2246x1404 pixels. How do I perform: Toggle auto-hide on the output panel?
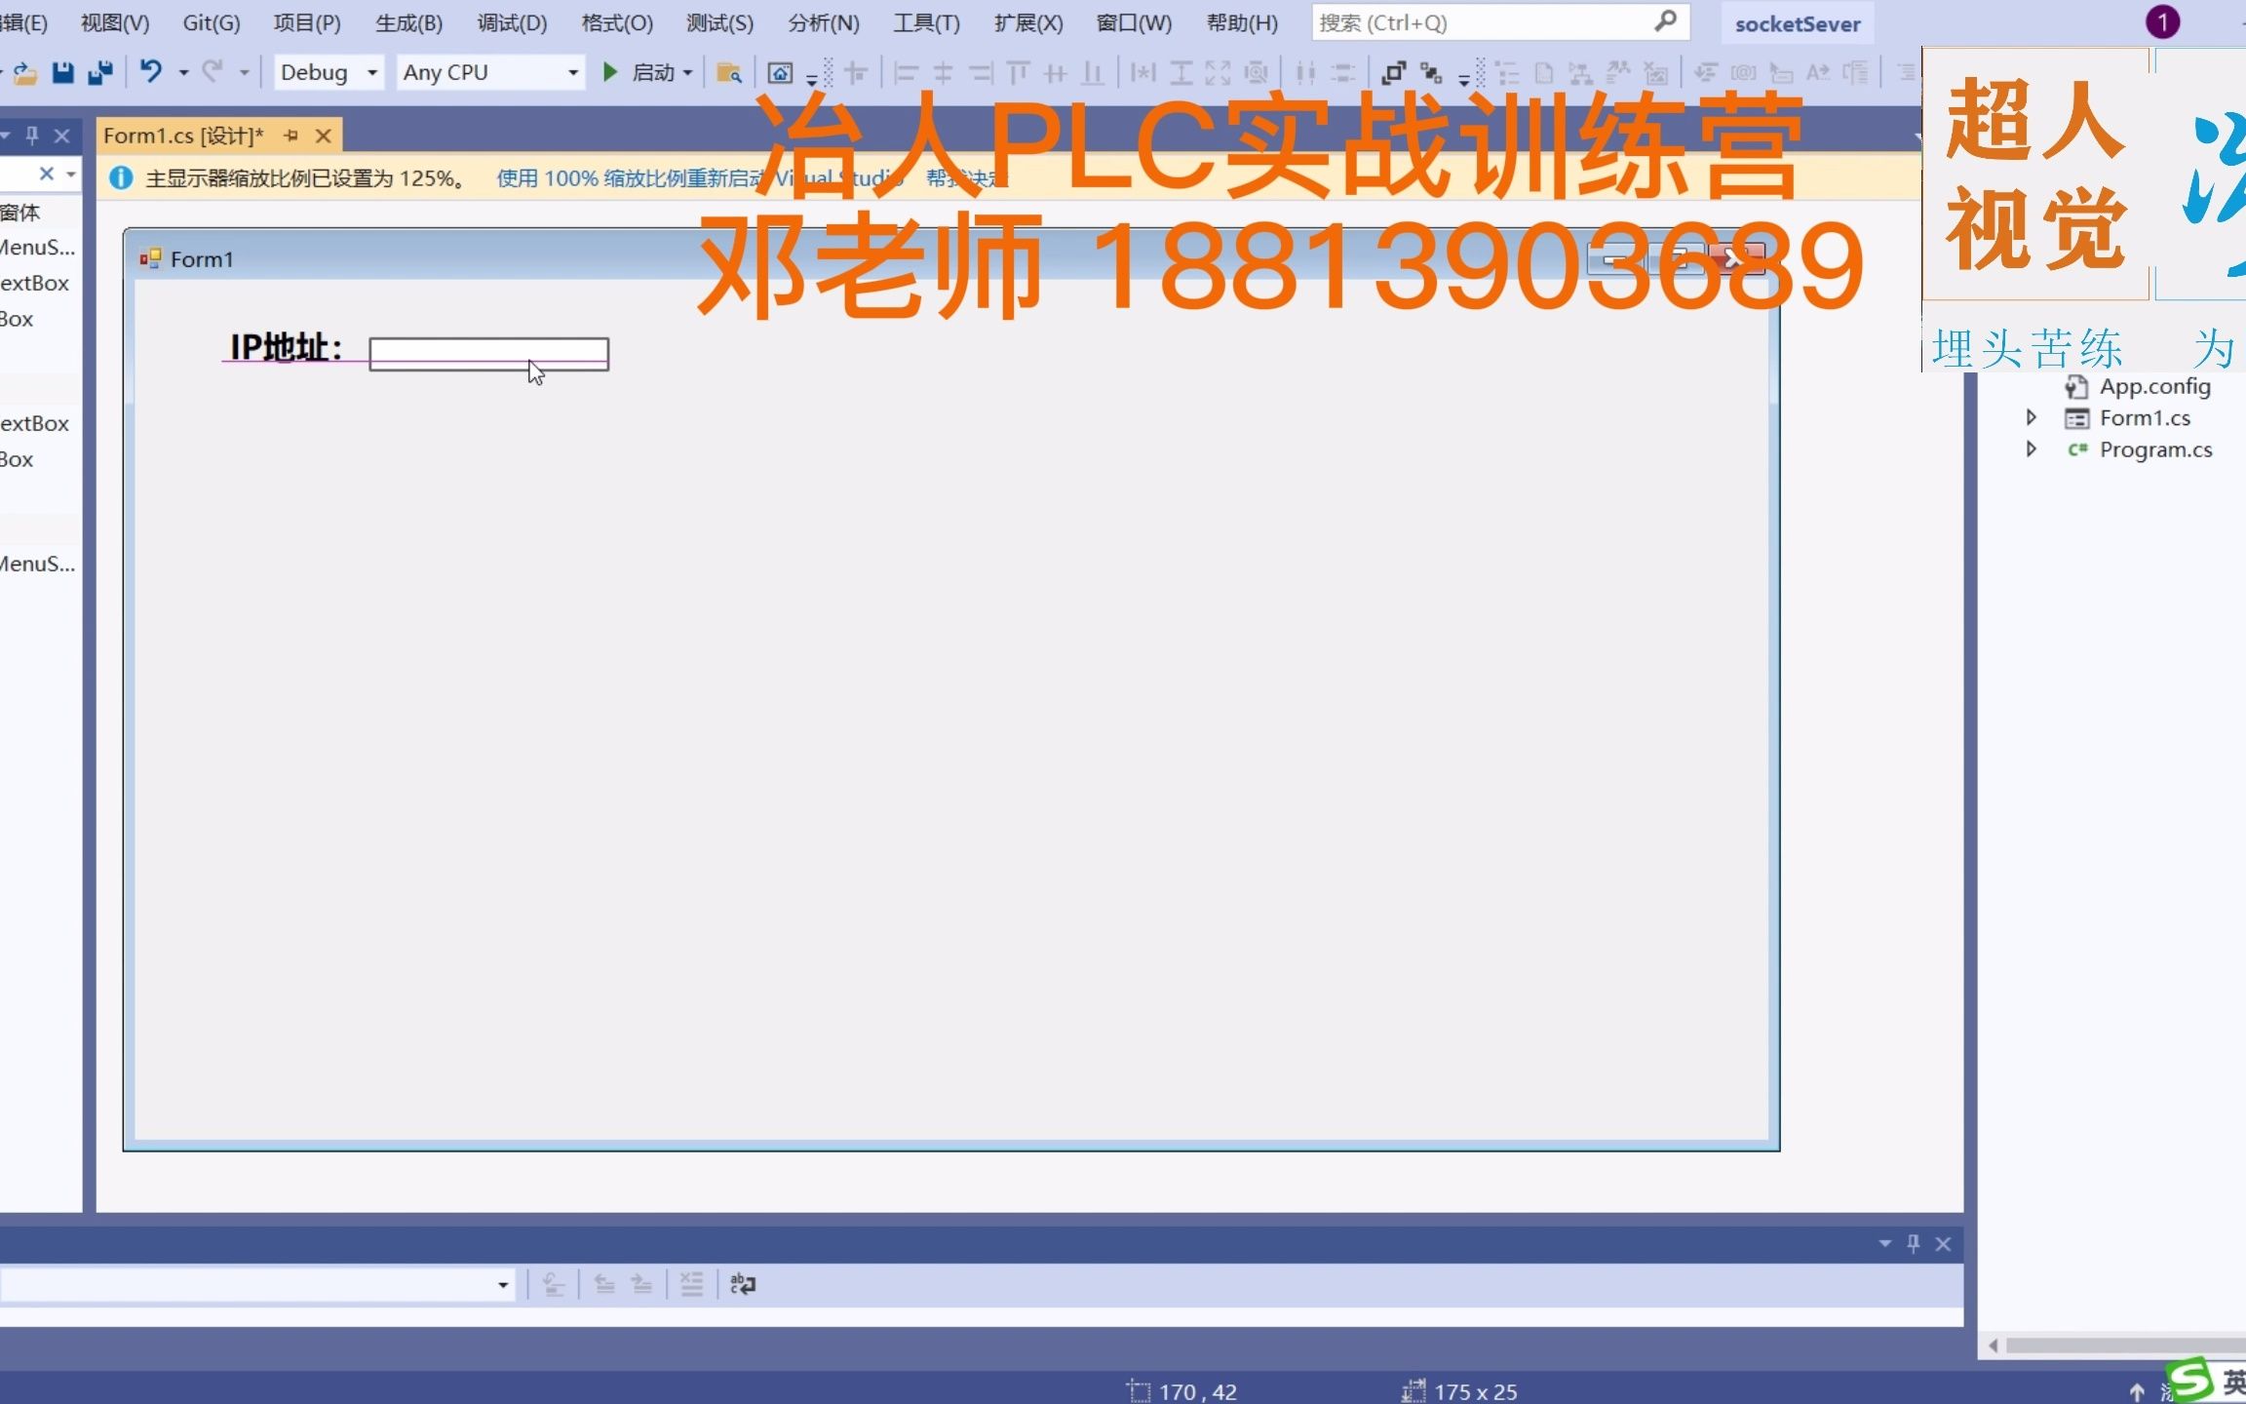pyautogui.click(x=1914, y=1243)
